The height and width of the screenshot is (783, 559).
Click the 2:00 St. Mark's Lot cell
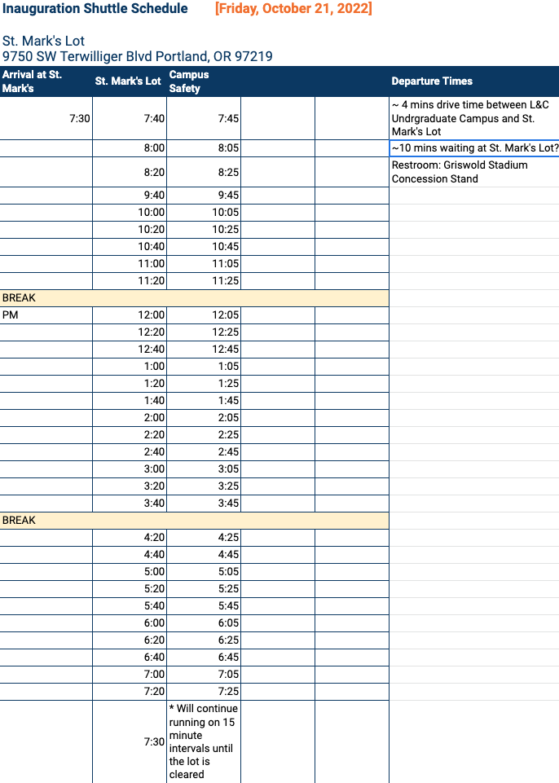130,418
